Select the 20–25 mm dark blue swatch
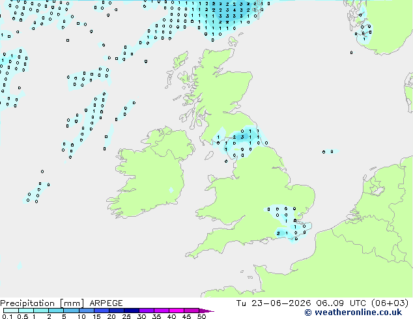Viewport: 413px width, 319px height. coord(116,311)
